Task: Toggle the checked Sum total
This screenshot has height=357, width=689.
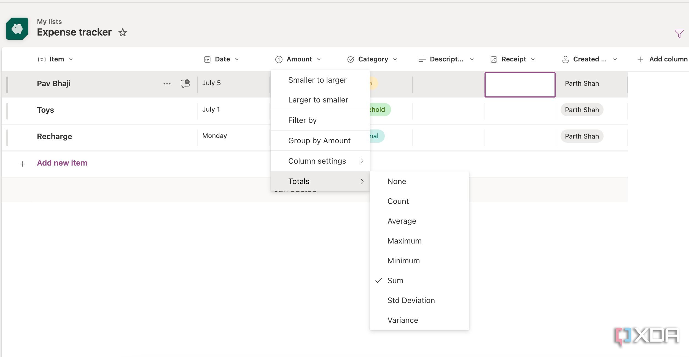Action: [x=419, y=280]
